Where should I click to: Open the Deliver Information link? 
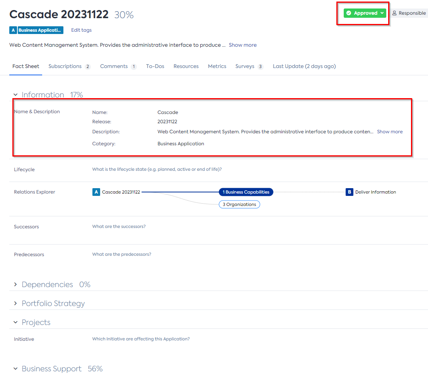[x=375, y=192]
